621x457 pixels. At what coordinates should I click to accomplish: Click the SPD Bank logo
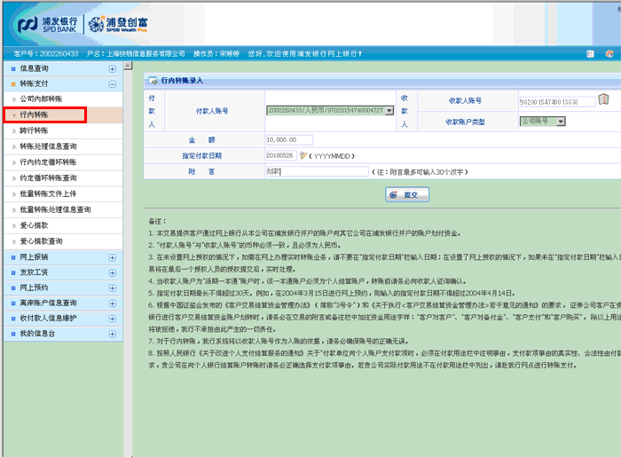pyautogui.click(x=47, y=25)
